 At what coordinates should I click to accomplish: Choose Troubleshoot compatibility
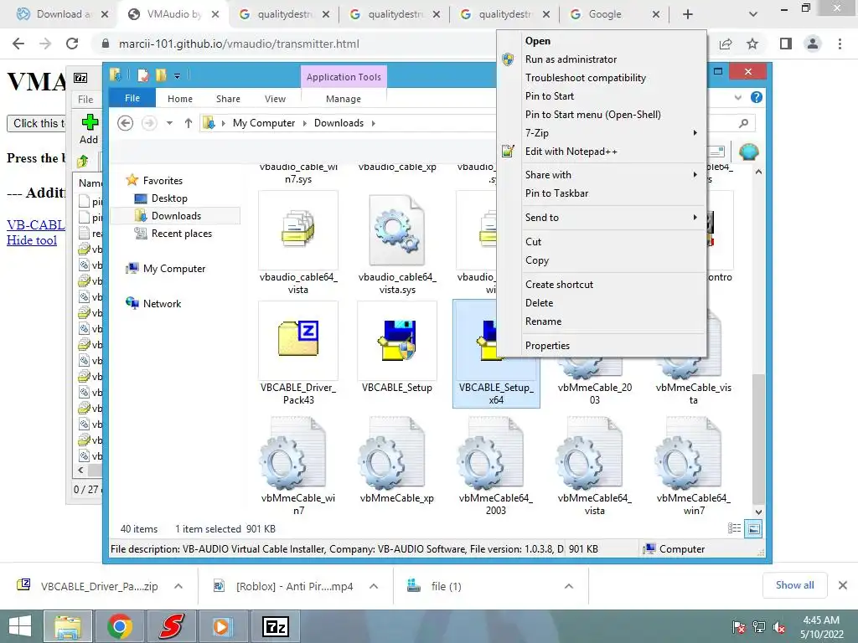(x=586, y=78)
